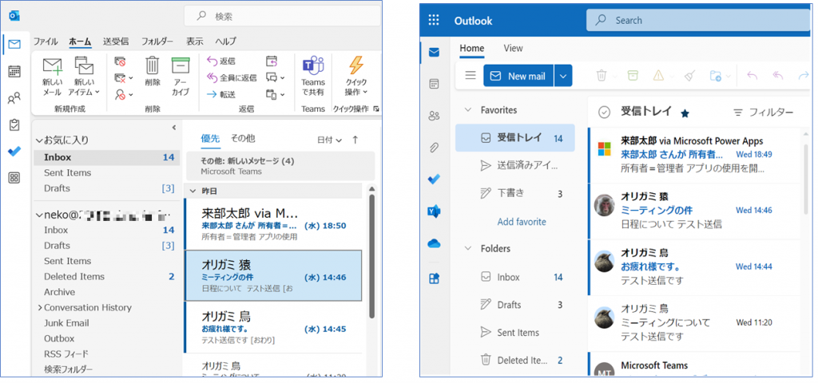This screenshot has width=818, height=383.
Task: Open To Do checkmark in classic Outlook
Action: click(14, 151)
